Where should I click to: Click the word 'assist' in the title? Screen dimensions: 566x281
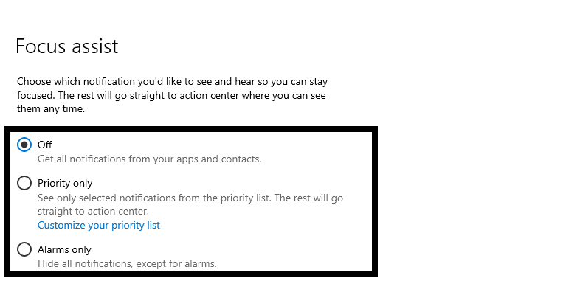pyautogui.click(x=95, y=46)
